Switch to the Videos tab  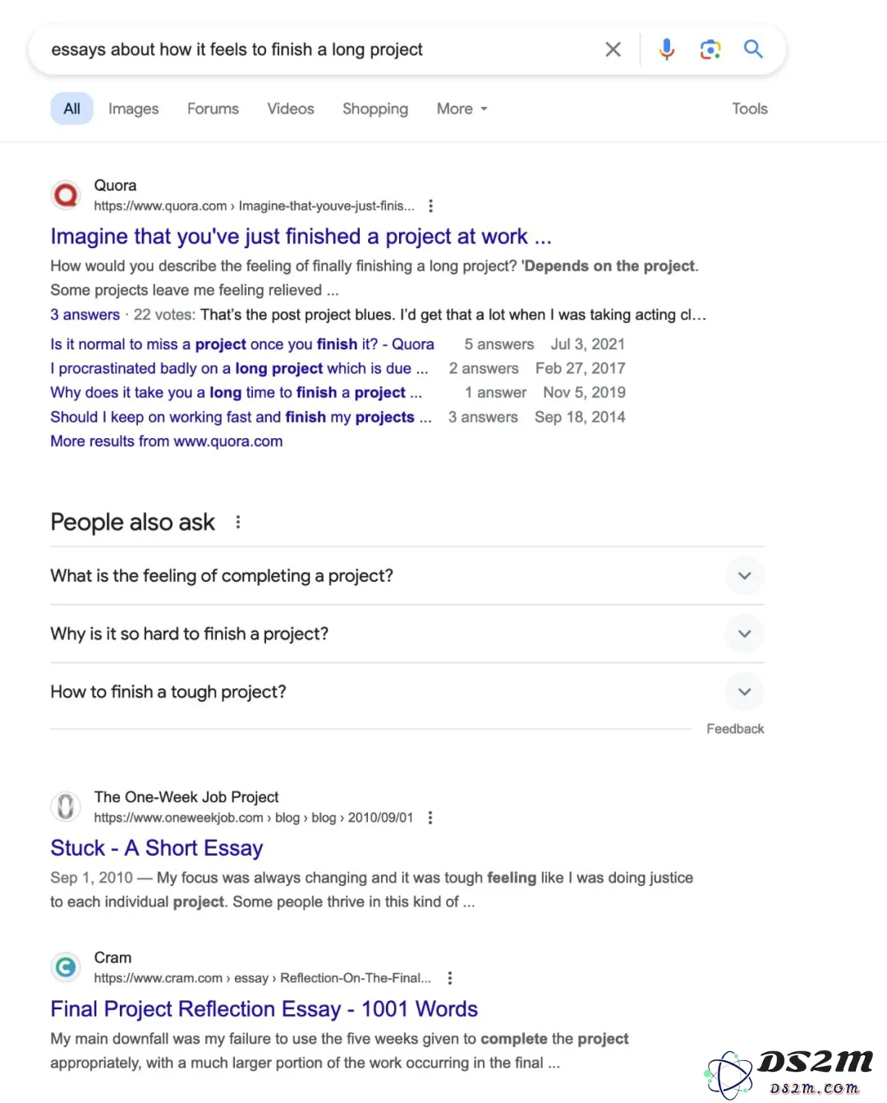(x=291, y=108)
